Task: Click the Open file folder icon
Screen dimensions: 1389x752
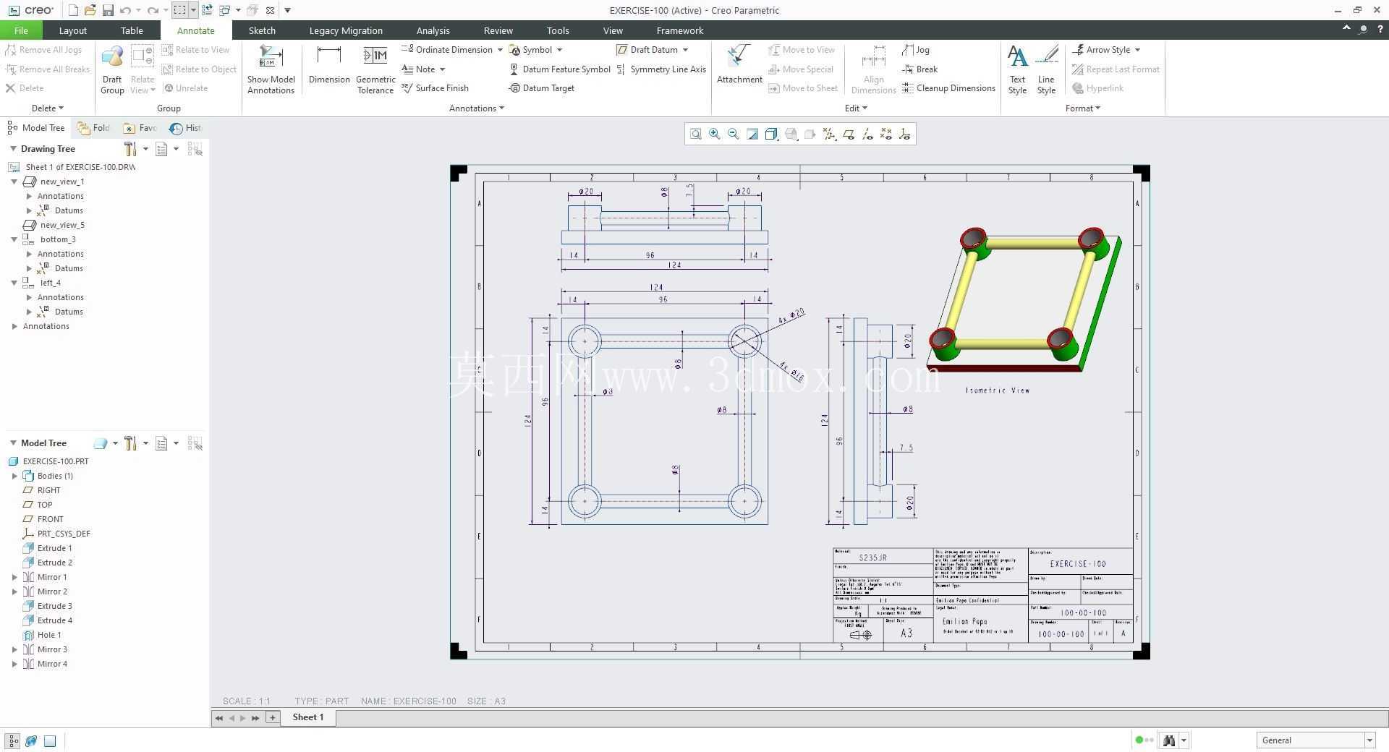Action: 90,10
